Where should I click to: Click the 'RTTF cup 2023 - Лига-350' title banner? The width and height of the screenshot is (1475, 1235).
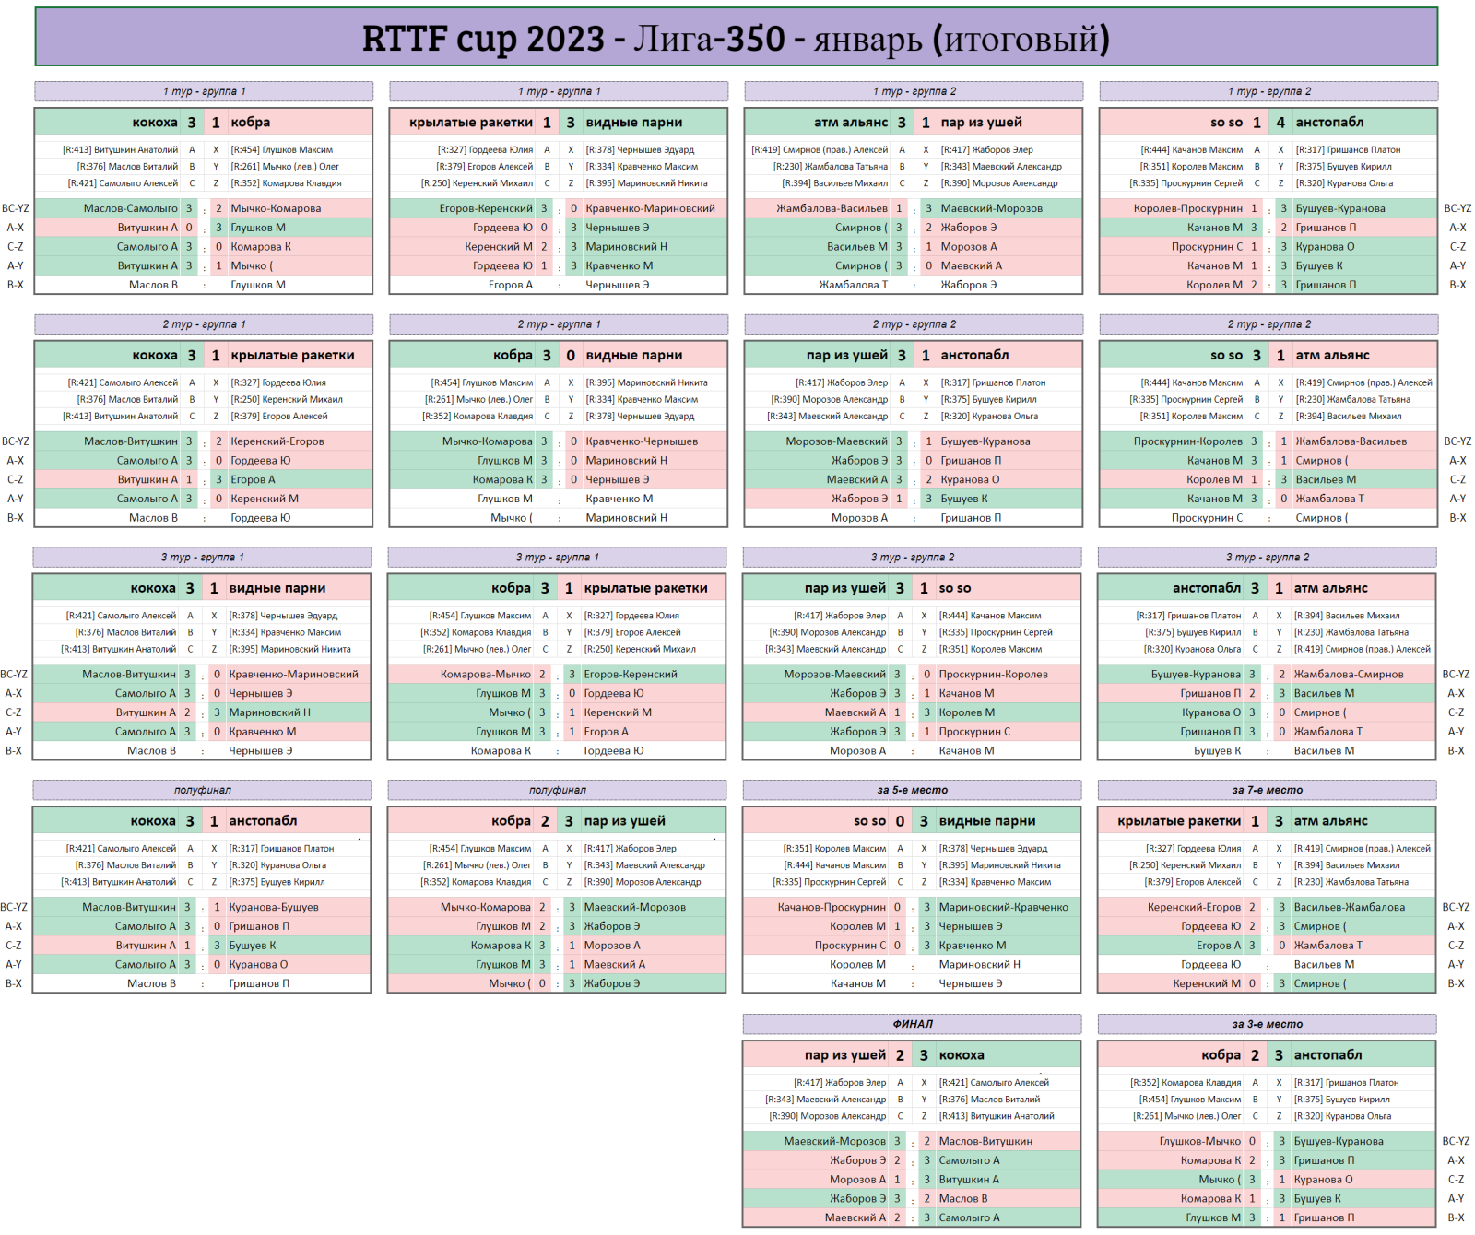[736, 38]
